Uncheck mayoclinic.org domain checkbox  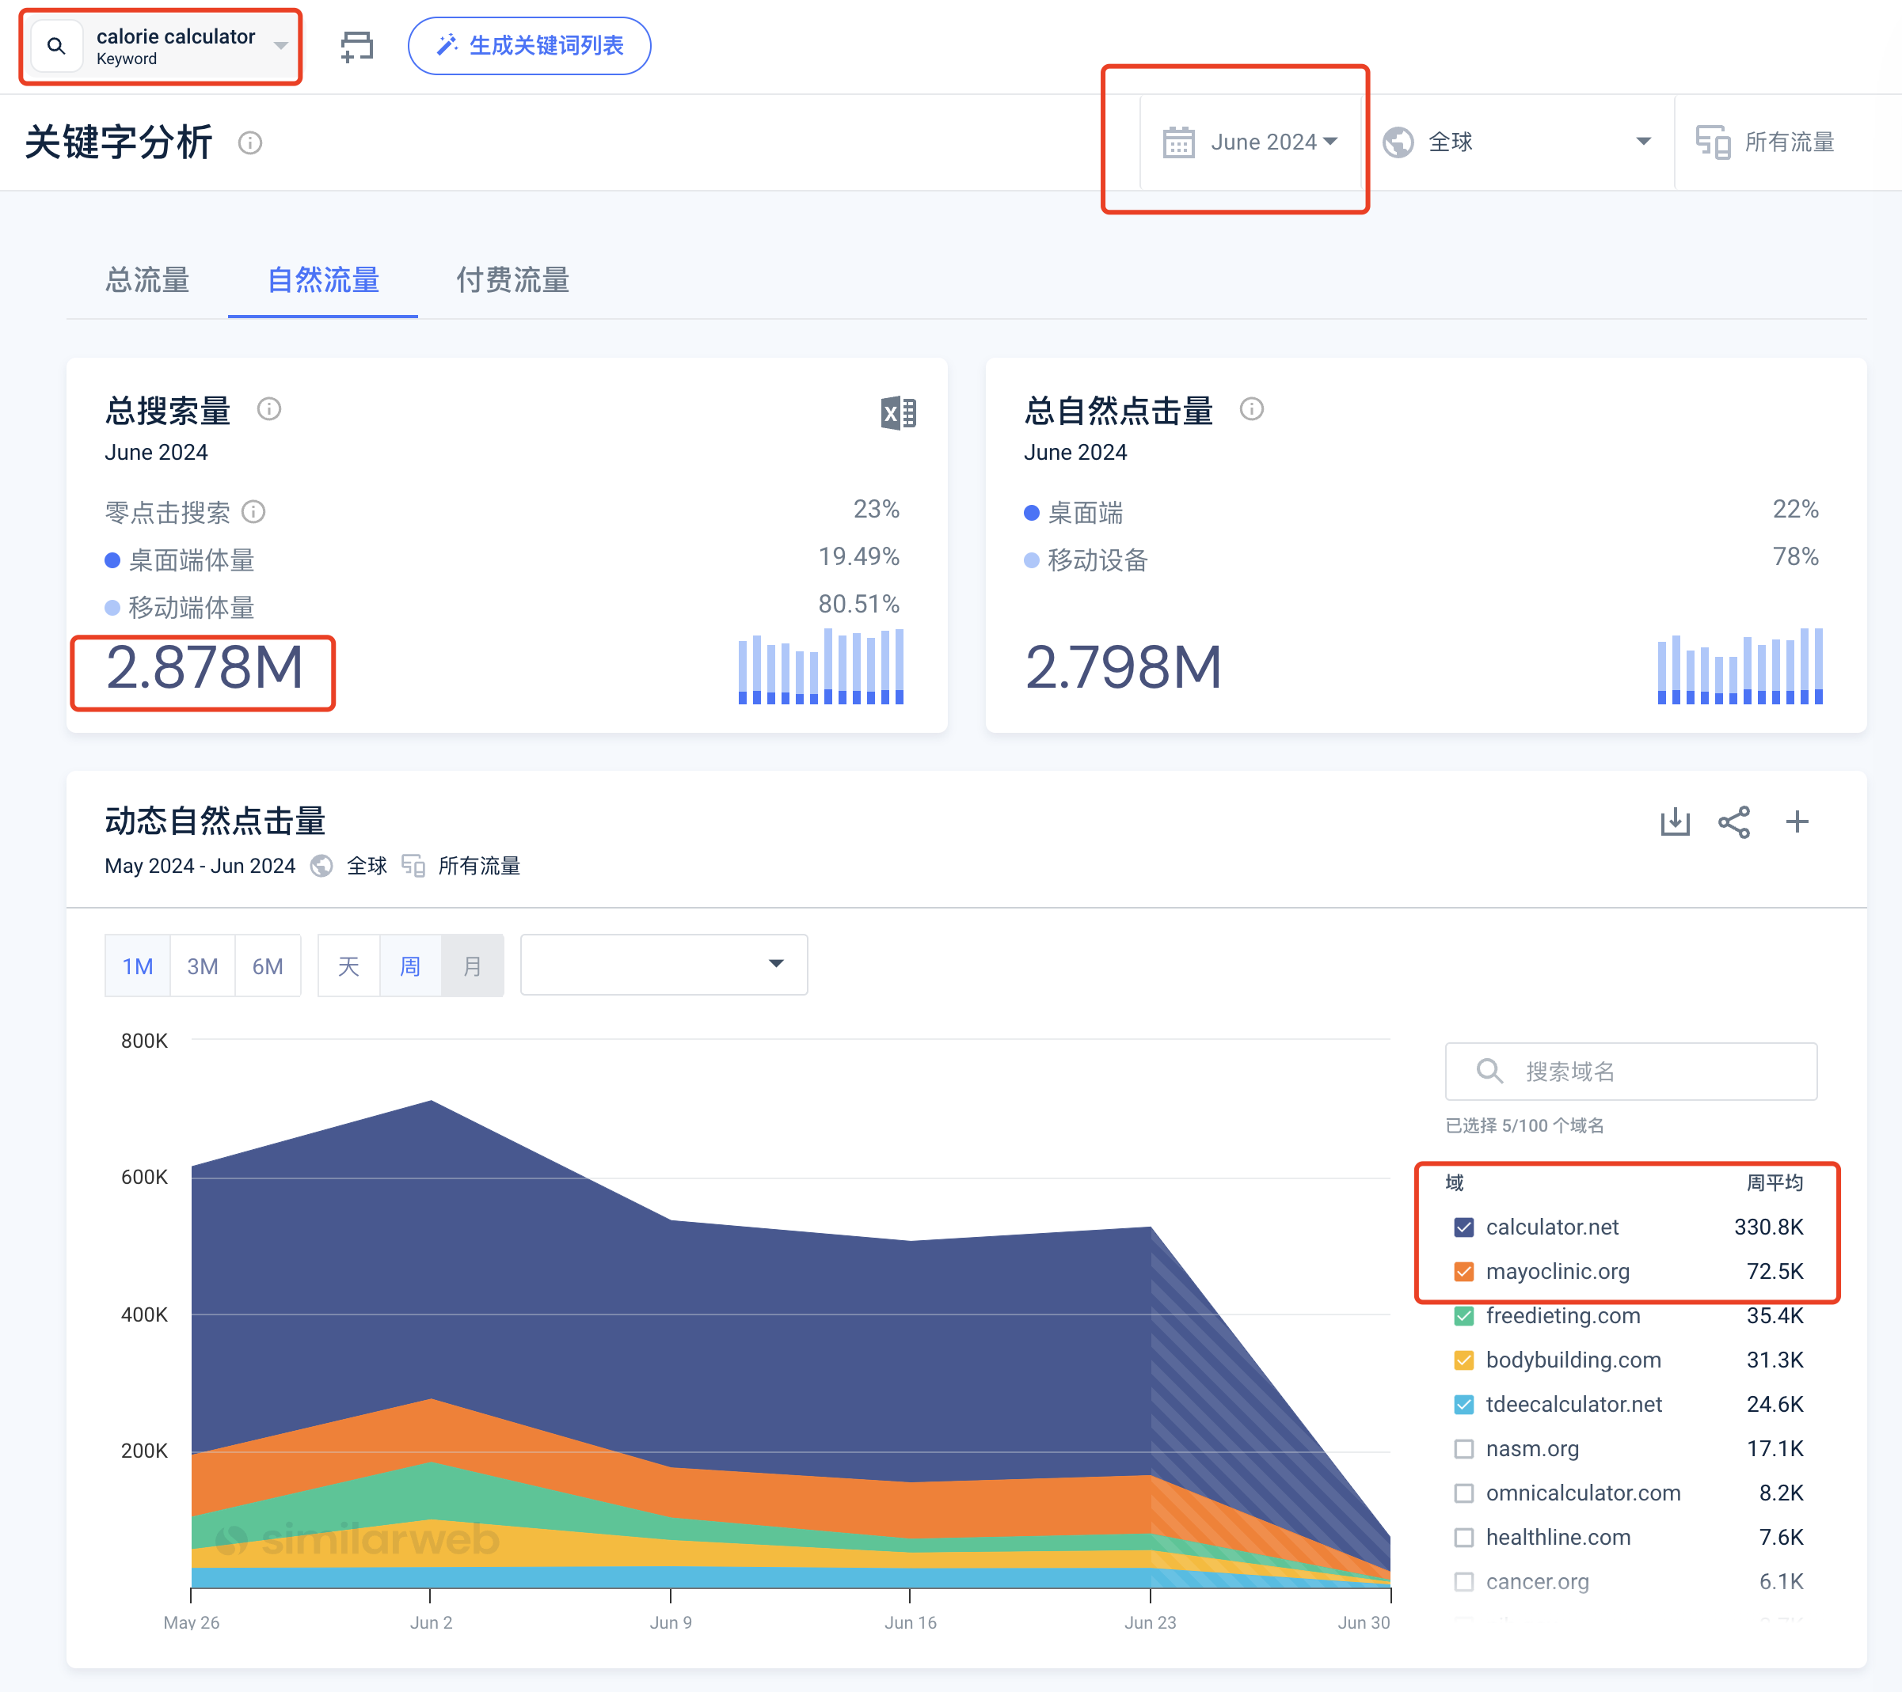pyautogui.click(x=1464, y=1272)
